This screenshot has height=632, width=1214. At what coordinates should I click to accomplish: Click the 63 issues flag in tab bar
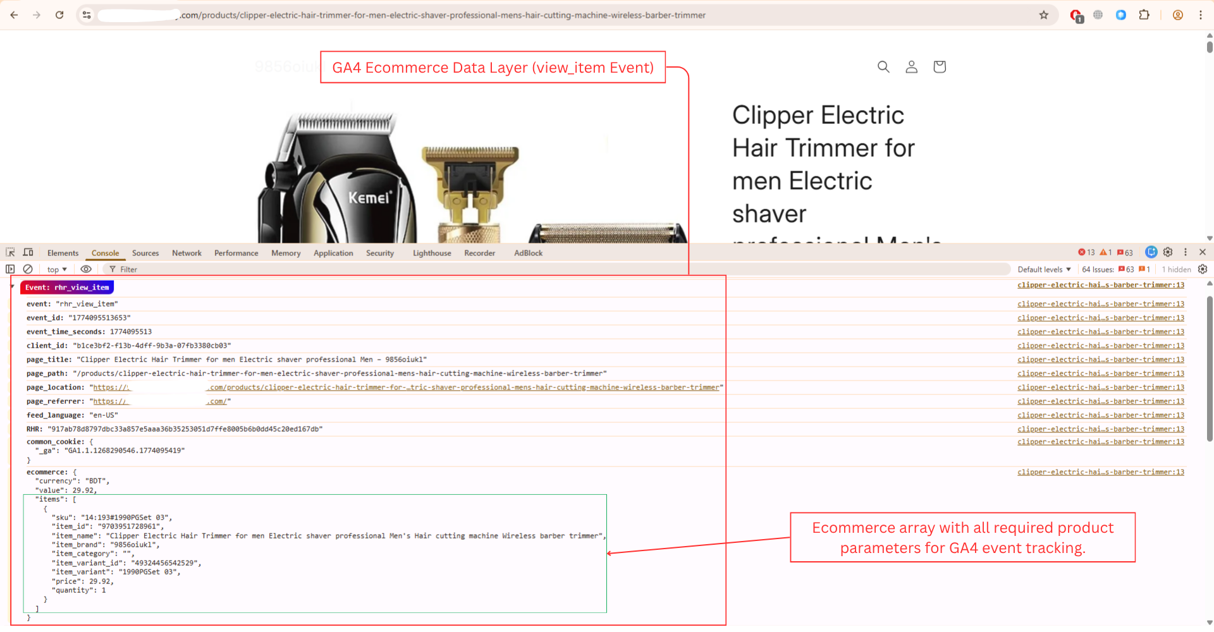[x=1125, y=252]
